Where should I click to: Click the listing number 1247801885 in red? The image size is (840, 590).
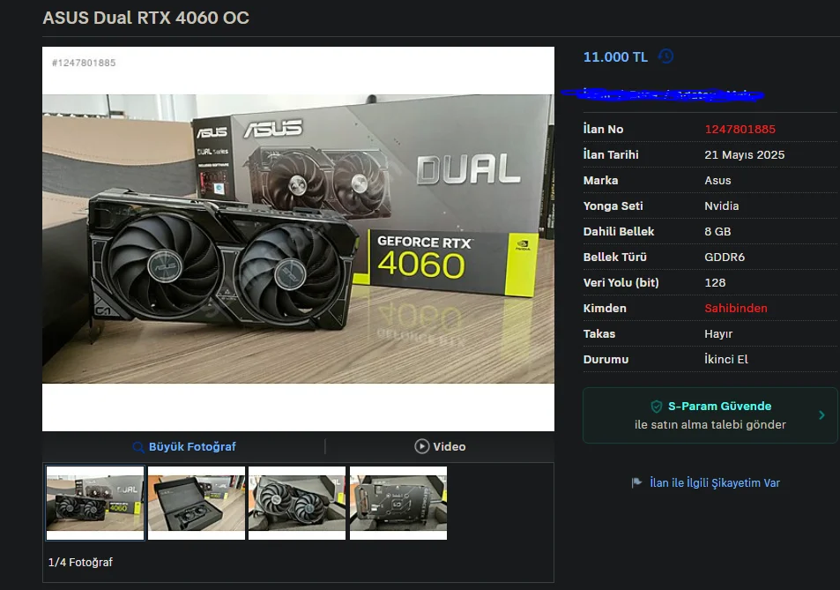coord(740,129)
